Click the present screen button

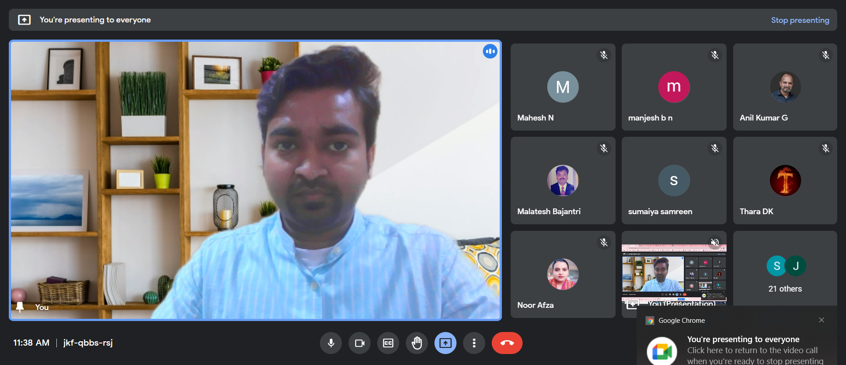pyautogui.click(x=445, y=343)
